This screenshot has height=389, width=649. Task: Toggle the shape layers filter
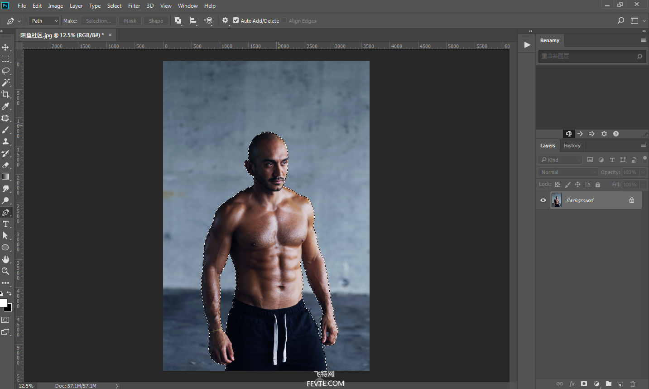623,160
